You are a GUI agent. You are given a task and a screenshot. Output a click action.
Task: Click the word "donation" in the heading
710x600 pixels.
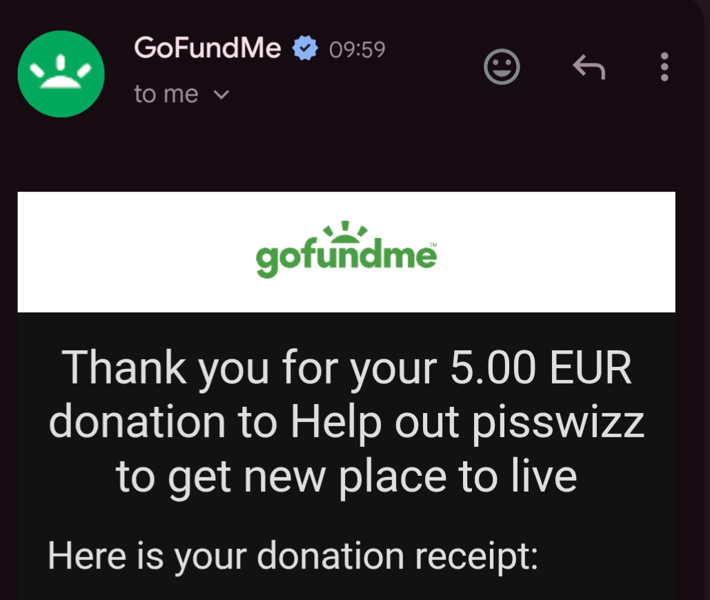pyautogui.click(x=137, y=422)
